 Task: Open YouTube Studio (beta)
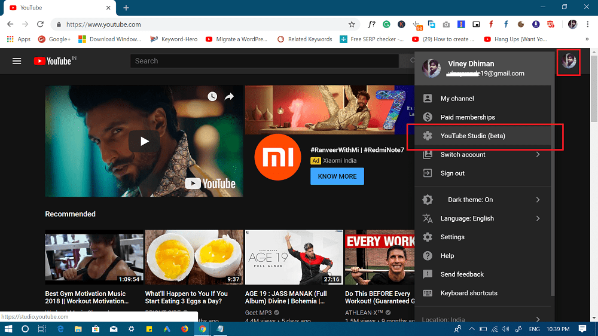(483, 136)
